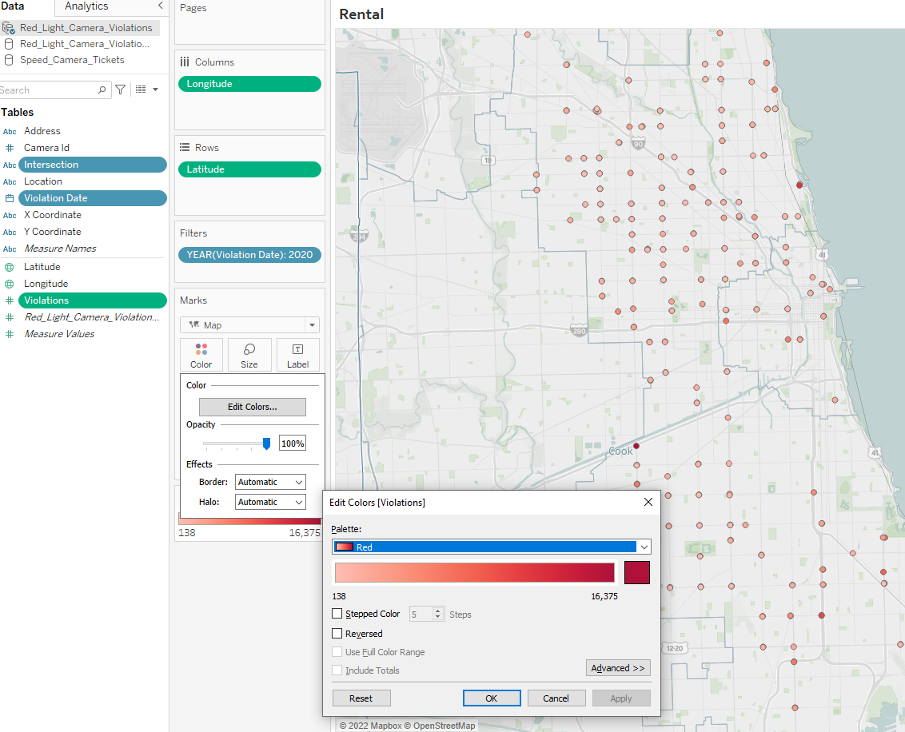905x732 pixels.
Task: Open the Data pane view options dropdown arrow
Action: 155,90
